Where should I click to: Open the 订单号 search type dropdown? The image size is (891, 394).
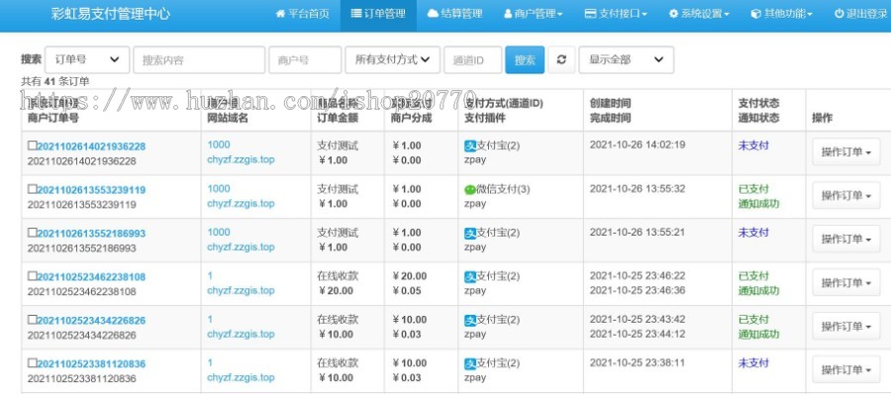[x=87, y=59]
